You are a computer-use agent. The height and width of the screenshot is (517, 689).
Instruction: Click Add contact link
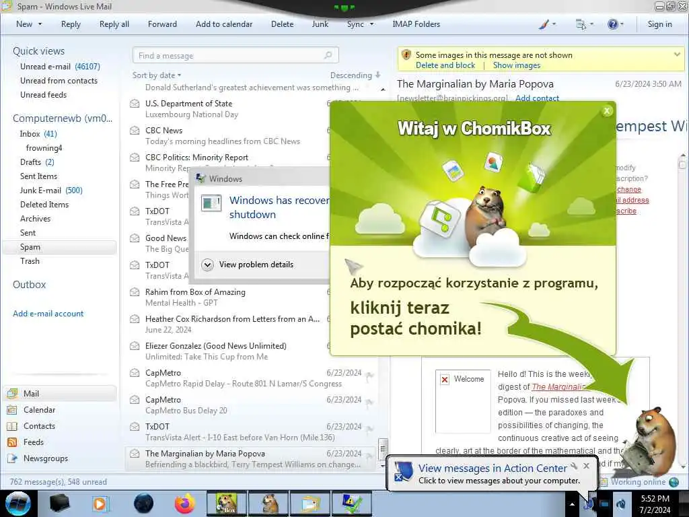tap(537, 98)
